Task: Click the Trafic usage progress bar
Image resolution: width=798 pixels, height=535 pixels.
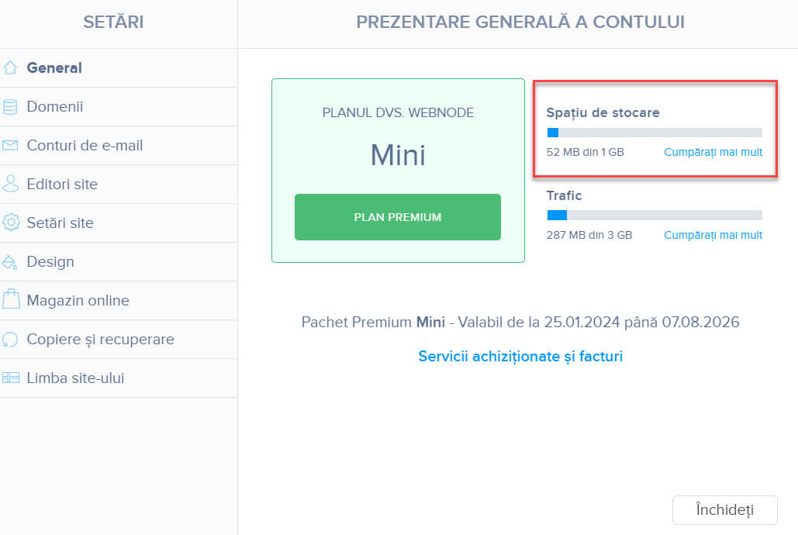Action: pos(655,216)
